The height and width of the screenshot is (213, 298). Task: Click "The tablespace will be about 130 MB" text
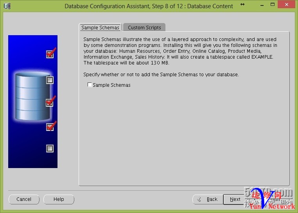[126, 63]
